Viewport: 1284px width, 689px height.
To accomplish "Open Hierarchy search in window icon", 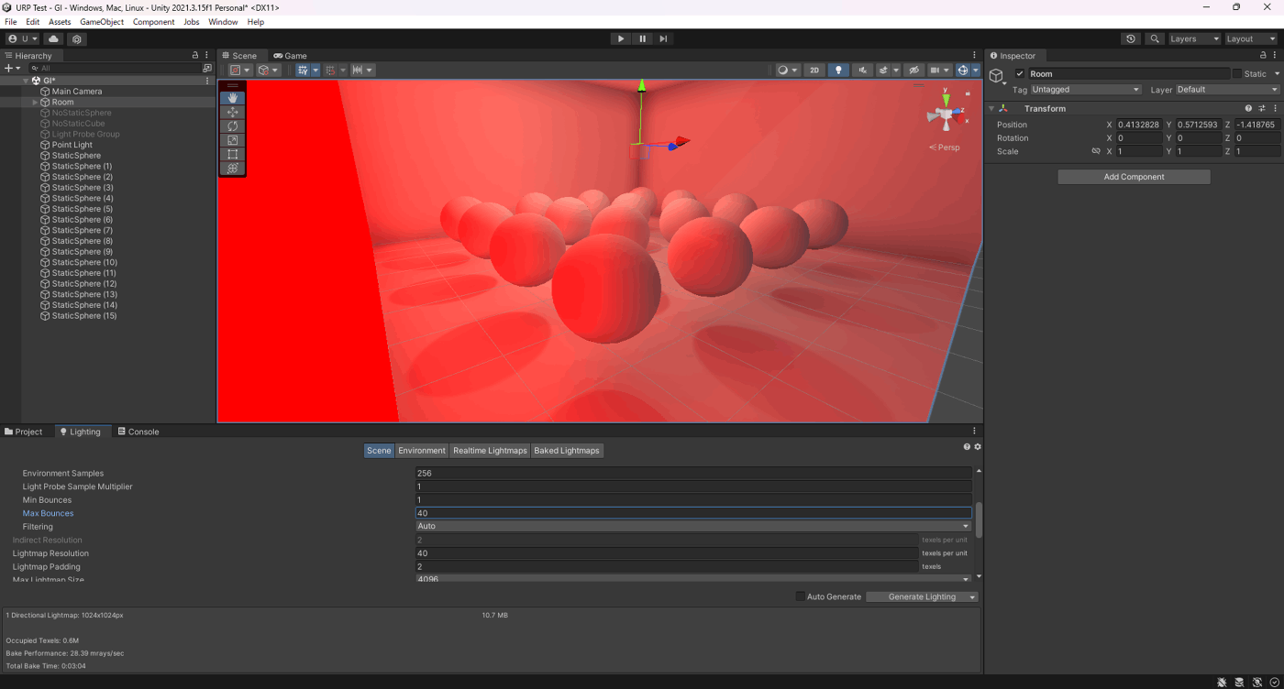I will pyautogui.click(x=207, y=68).
